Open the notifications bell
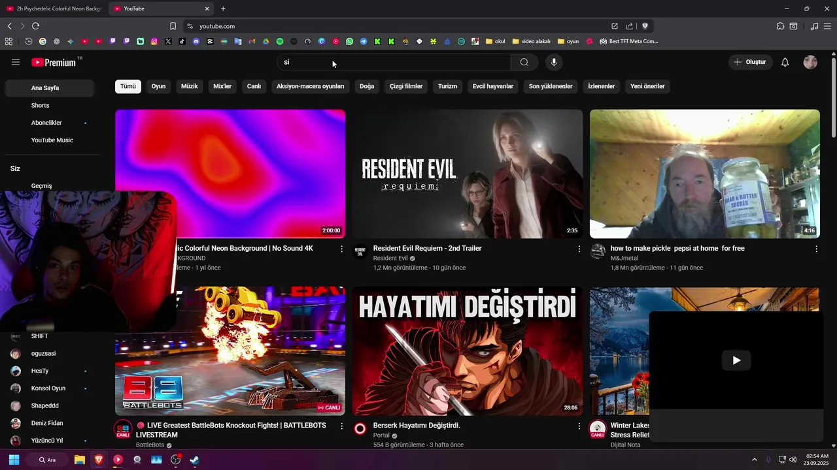The width and height of the screenshot is (837, 470). pyautogui.click(x=785, y=62)
